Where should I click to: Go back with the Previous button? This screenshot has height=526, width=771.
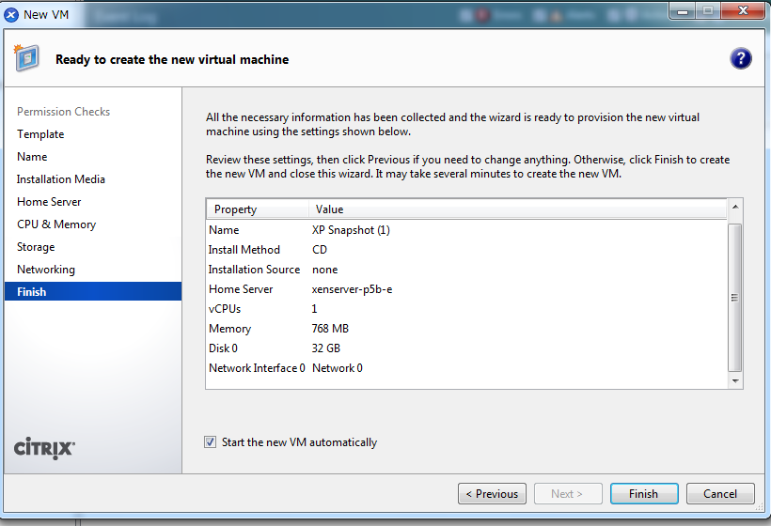492,494
